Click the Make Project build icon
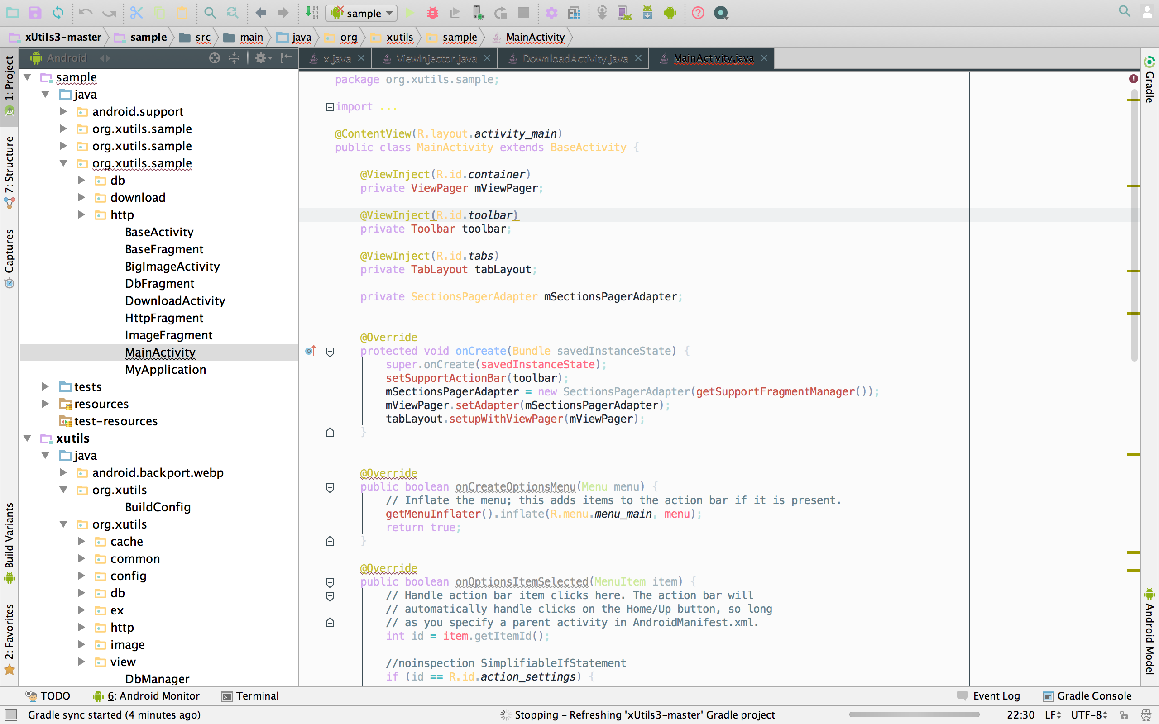 pyautogui.click(x=312, y=13)
